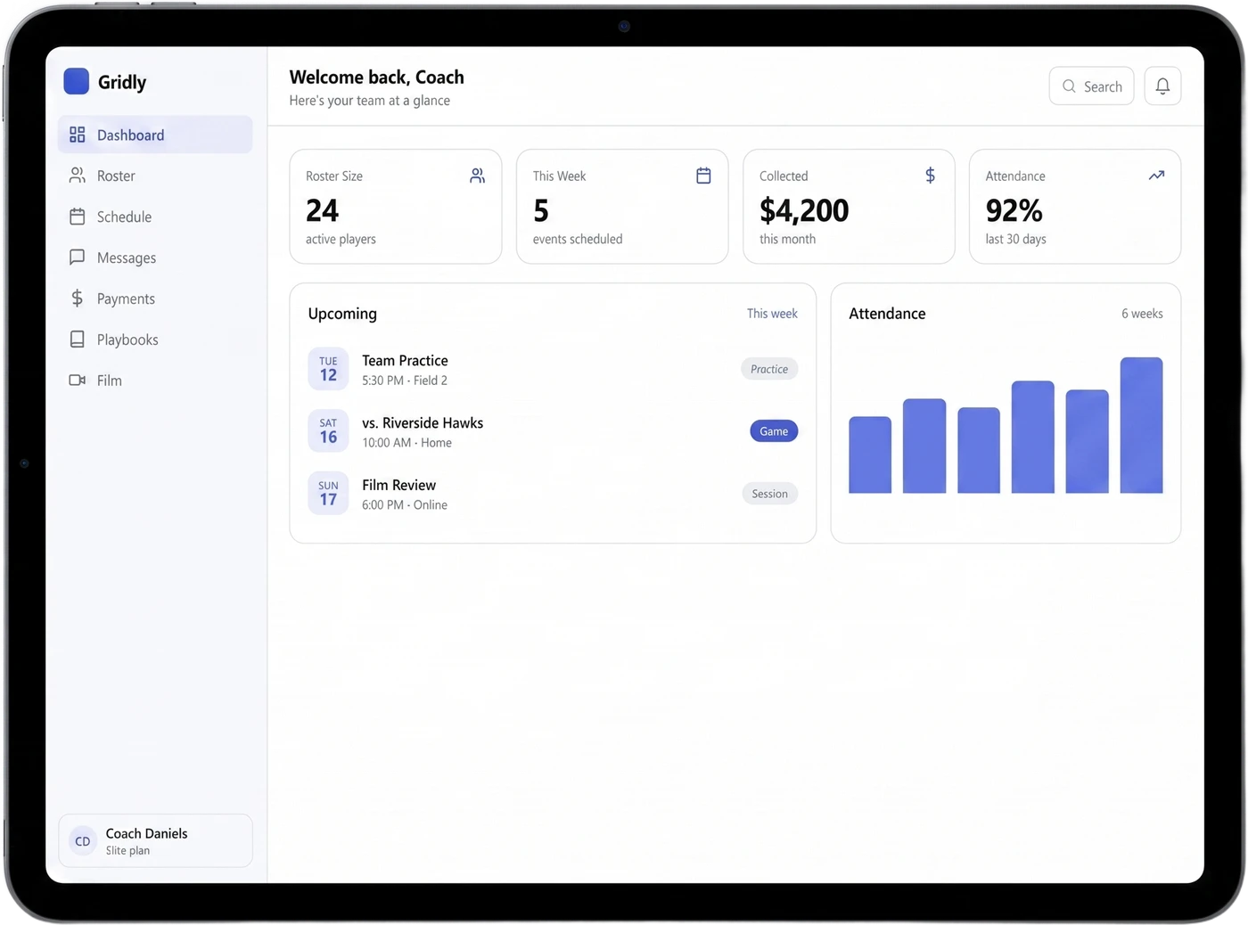Open the Film Review event
The image size is (1248, 925).
[553, 494]
